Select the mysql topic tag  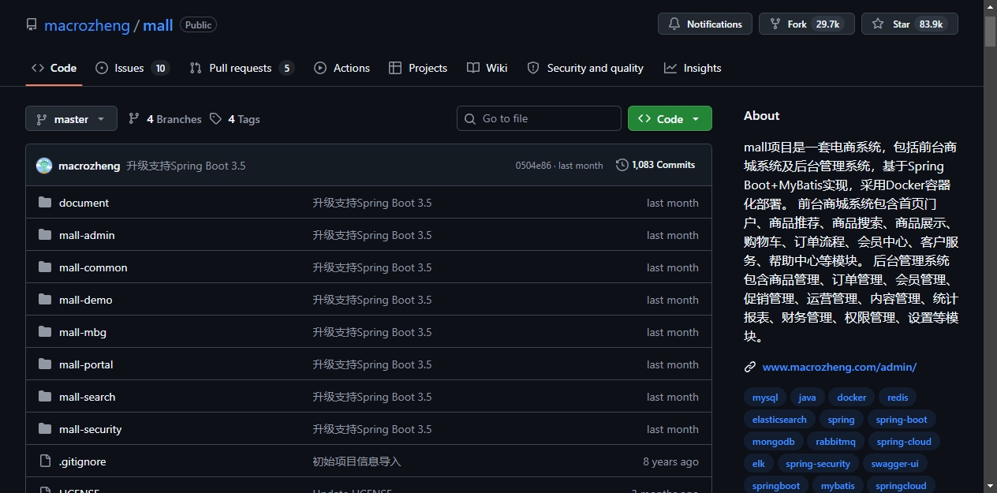click(765, 398)
